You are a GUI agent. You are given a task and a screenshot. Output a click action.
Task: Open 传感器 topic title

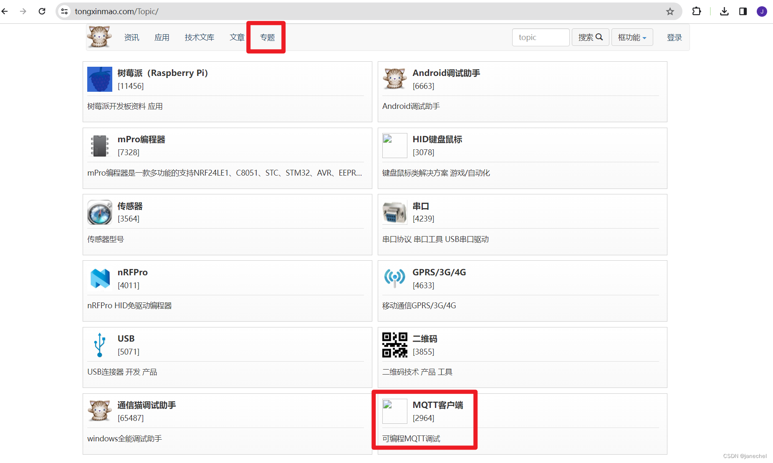coord(130,206)
